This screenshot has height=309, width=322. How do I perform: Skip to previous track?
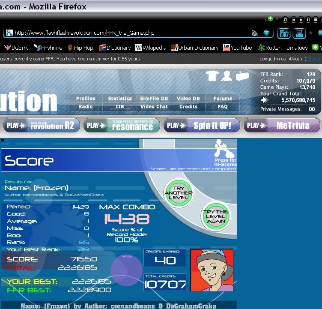(x=293, y=20)
